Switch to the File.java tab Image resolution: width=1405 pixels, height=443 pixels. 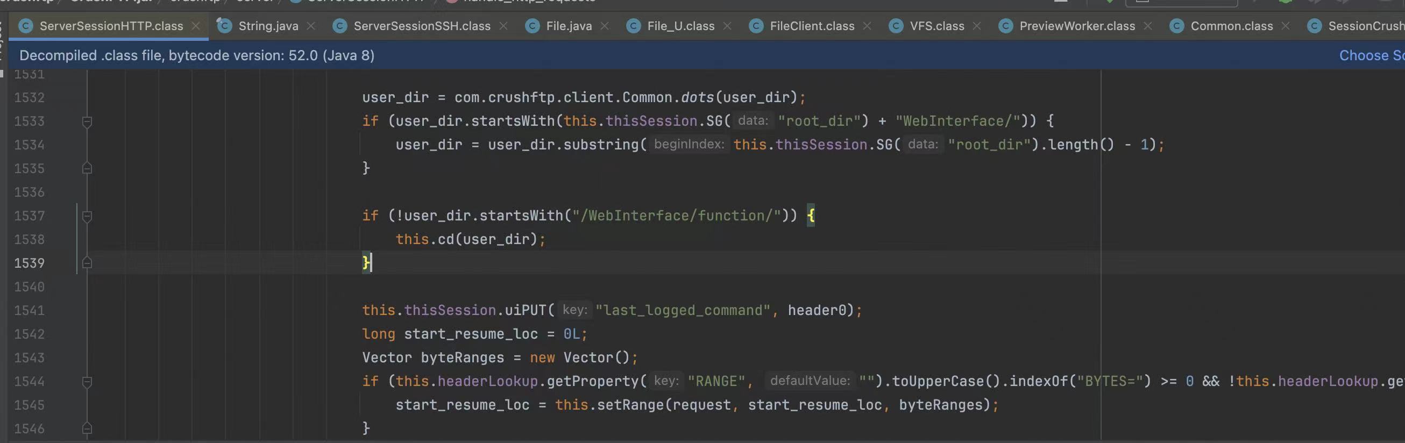(569, 26)
